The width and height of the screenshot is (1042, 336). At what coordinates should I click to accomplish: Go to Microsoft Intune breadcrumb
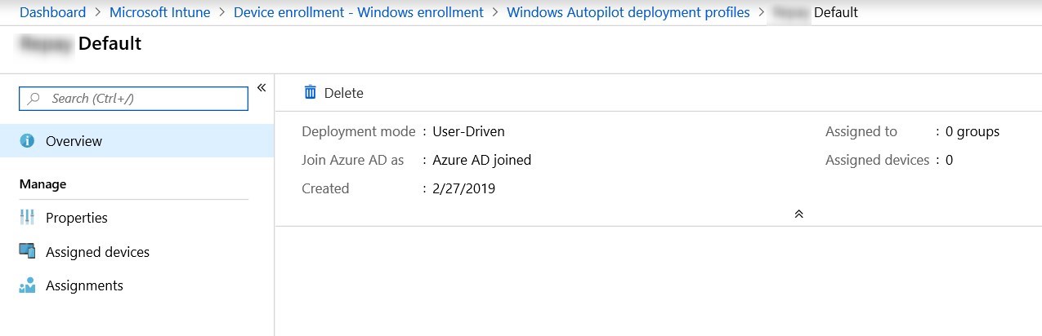pyautogui.click(x=159, y=12)
